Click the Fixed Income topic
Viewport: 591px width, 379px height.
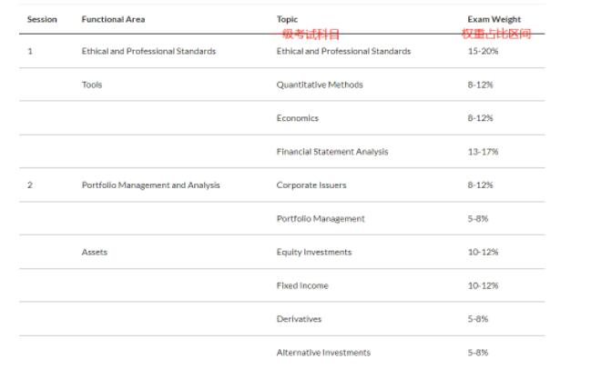[302, 285]
